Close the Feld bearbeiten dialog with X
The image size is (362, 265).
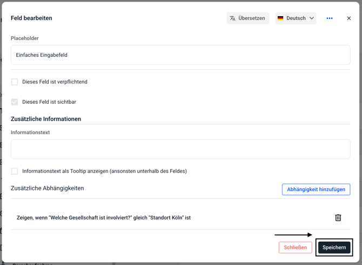coord(349,18)
